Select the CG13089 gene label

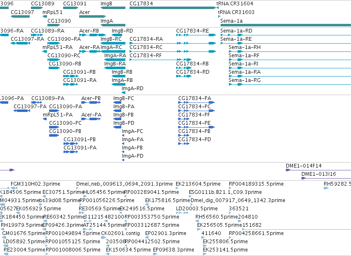coord(42,4)
